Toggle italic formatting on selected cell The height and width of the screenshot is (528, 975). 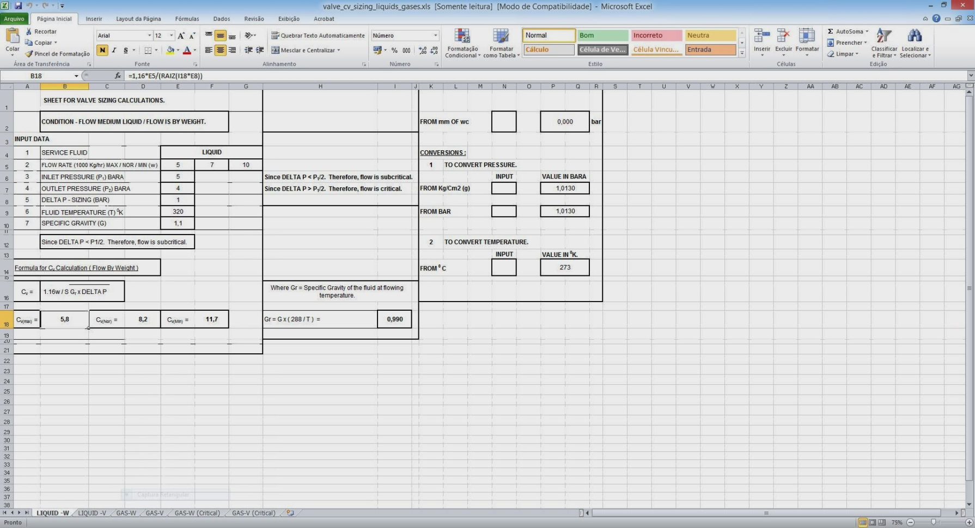pyautogui.click(x=114, y=50)
